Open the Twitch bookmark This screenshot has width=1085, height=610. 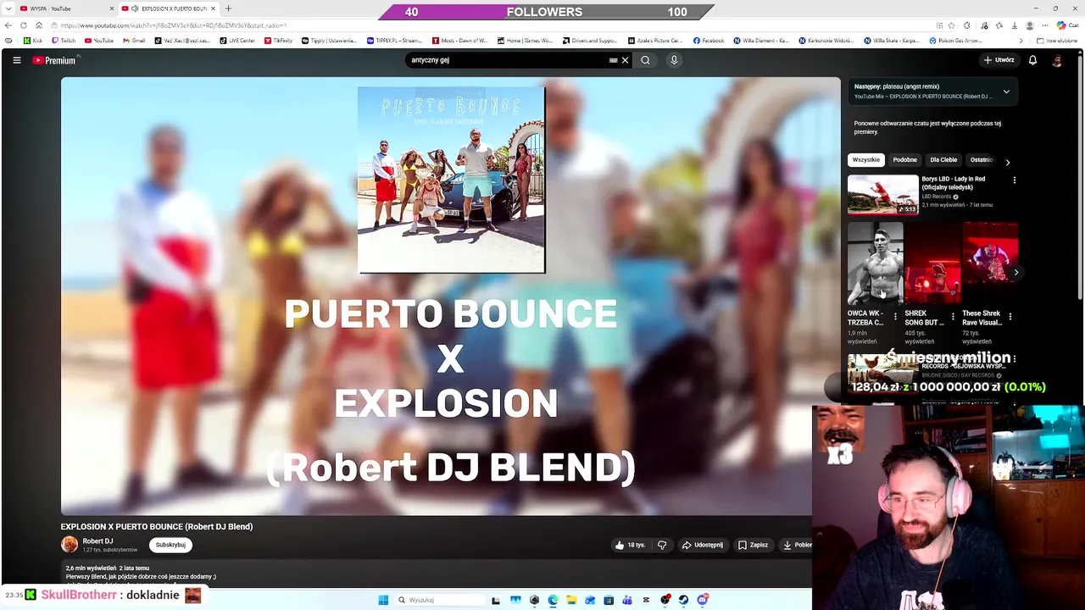point(63,41)
